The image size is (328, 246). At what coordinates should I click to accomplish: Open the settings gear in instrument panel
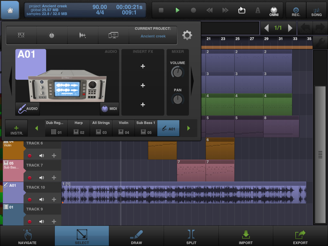[x=187, y=35]
